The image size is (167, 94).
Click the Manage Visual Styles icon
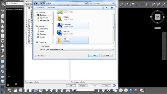click(x=142, y=90)
